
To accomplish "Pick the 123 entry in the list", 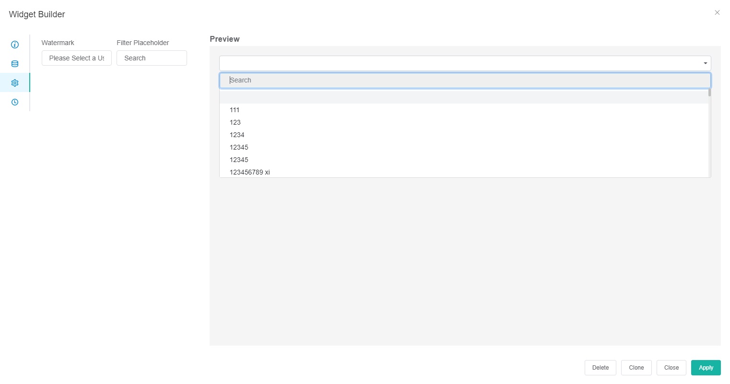I will (x=235, y=122).
